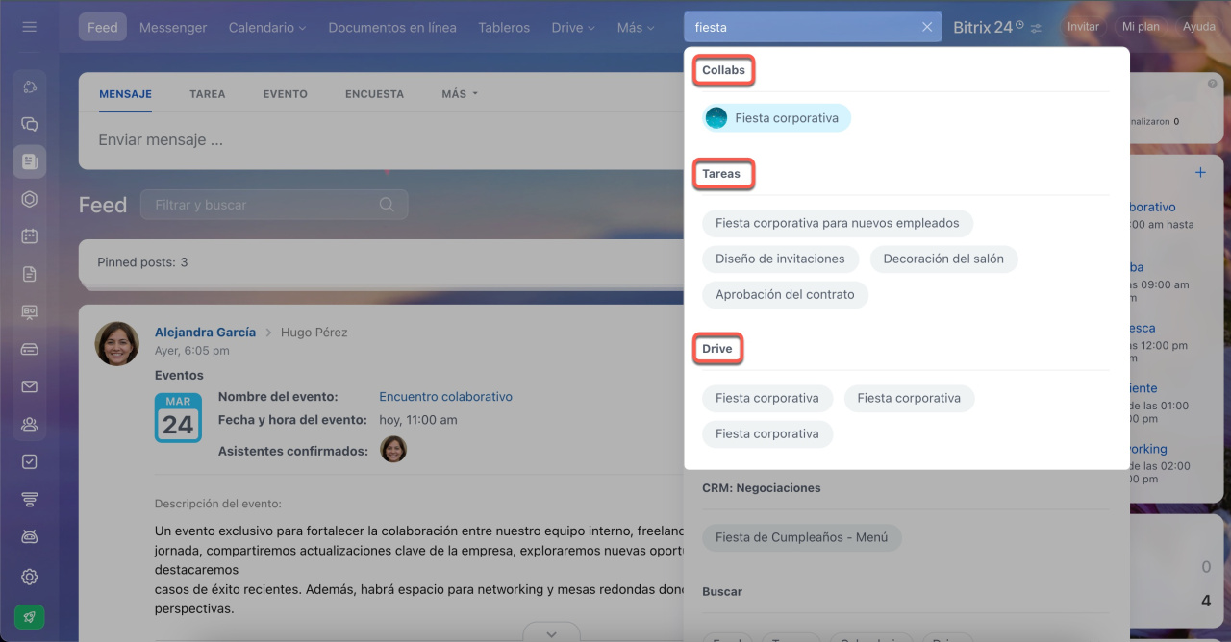Expand the Calendario menu
Screen dimensions: 1231x642
[x=267, y=27]
